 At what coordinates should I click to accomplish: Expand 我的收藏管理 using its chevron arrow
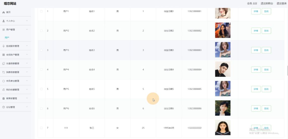(x=27, y=89)
